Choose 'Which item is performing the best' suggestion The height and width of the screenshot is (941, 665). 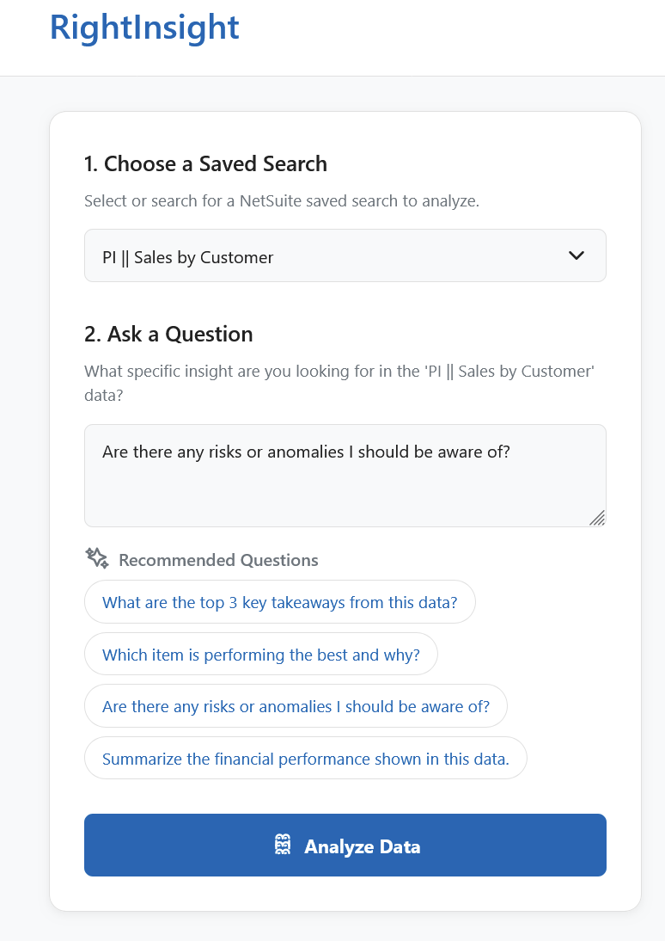(x=260, y=655)
